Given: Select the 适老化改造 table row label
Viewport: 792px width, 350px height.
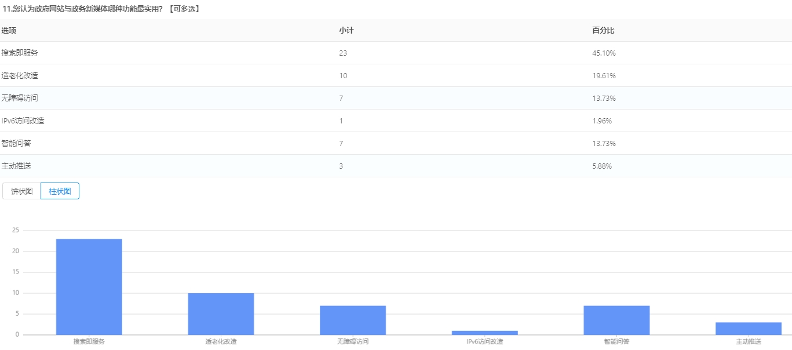Looking at the screenshot, I should point(20,75).
